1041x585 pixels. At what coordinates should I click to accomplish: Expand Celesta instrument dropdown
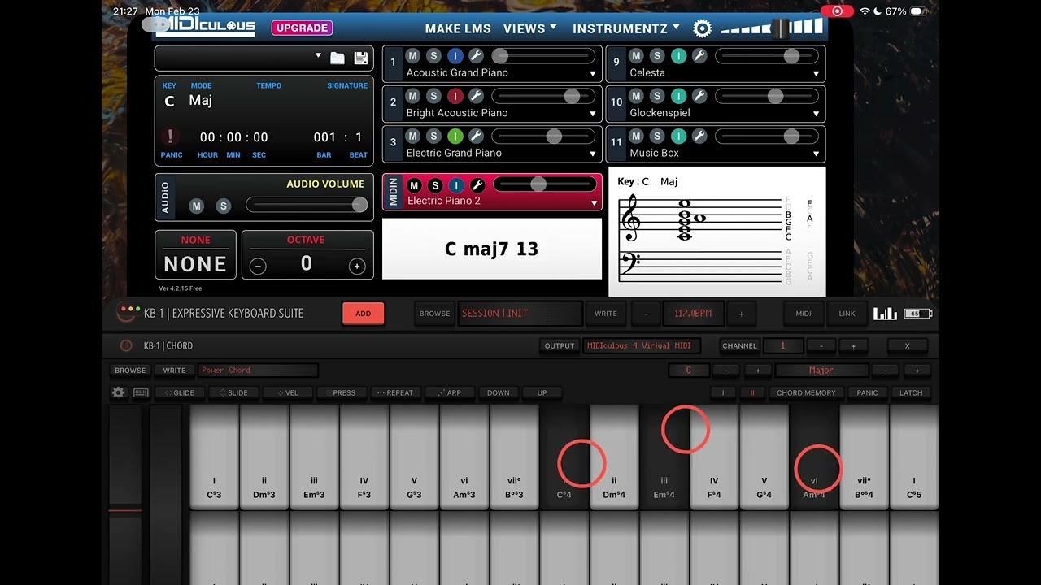pyautogui.click(x=816, y=74)
